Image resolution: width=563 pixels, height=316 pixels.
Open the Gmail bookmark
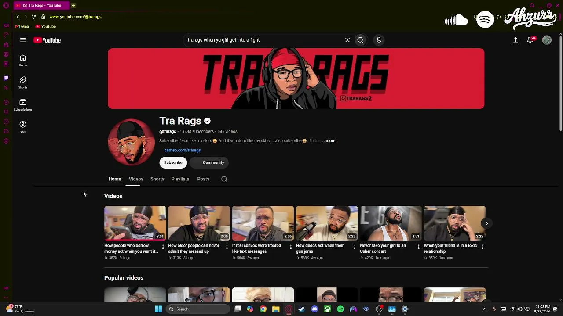point(23,26)
